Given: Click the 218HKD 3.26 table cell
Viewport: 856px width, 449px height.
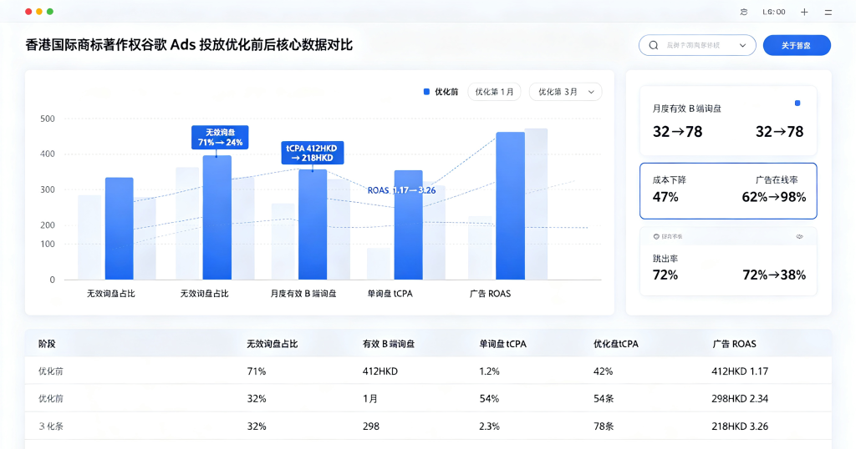Looking at the screenshot, I should point(740,426).
